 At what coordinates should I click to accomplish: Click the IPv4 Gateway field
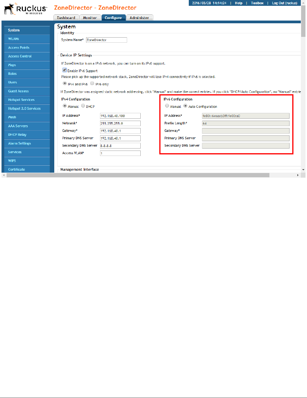point(120,131)
